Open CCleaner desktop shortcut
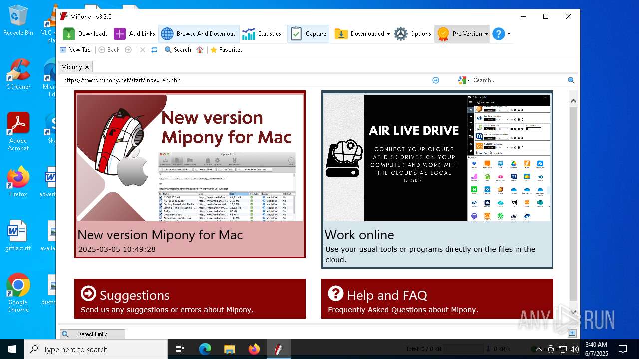639x359 pixels. pos(18,75)
